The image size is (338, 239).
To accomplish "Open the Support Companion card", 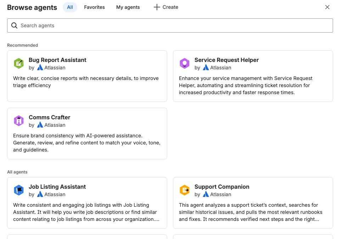I will (x=253, y=203).
